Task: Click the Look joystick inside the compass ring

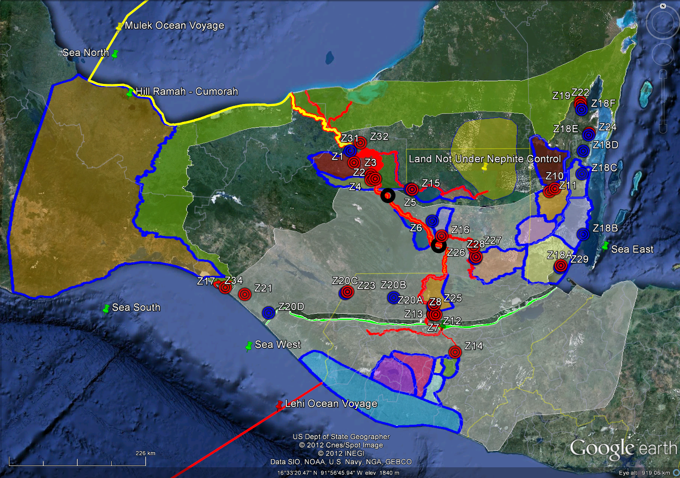Action: pos(662,23)
